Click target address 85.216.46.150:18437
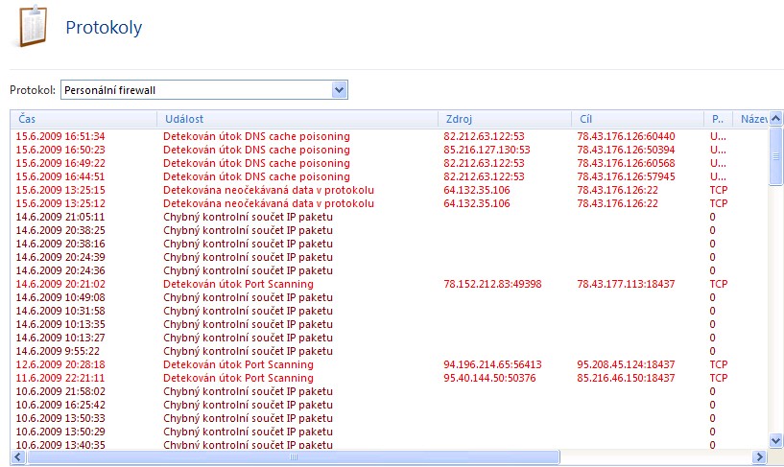This screenshot has width=784, height=467. point(626,378)
